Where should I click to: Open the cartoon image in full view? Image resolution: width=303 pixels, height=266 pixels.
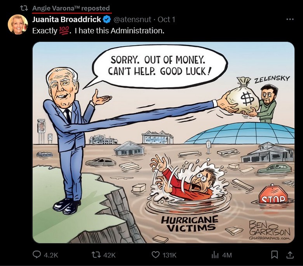click(164, 143)
